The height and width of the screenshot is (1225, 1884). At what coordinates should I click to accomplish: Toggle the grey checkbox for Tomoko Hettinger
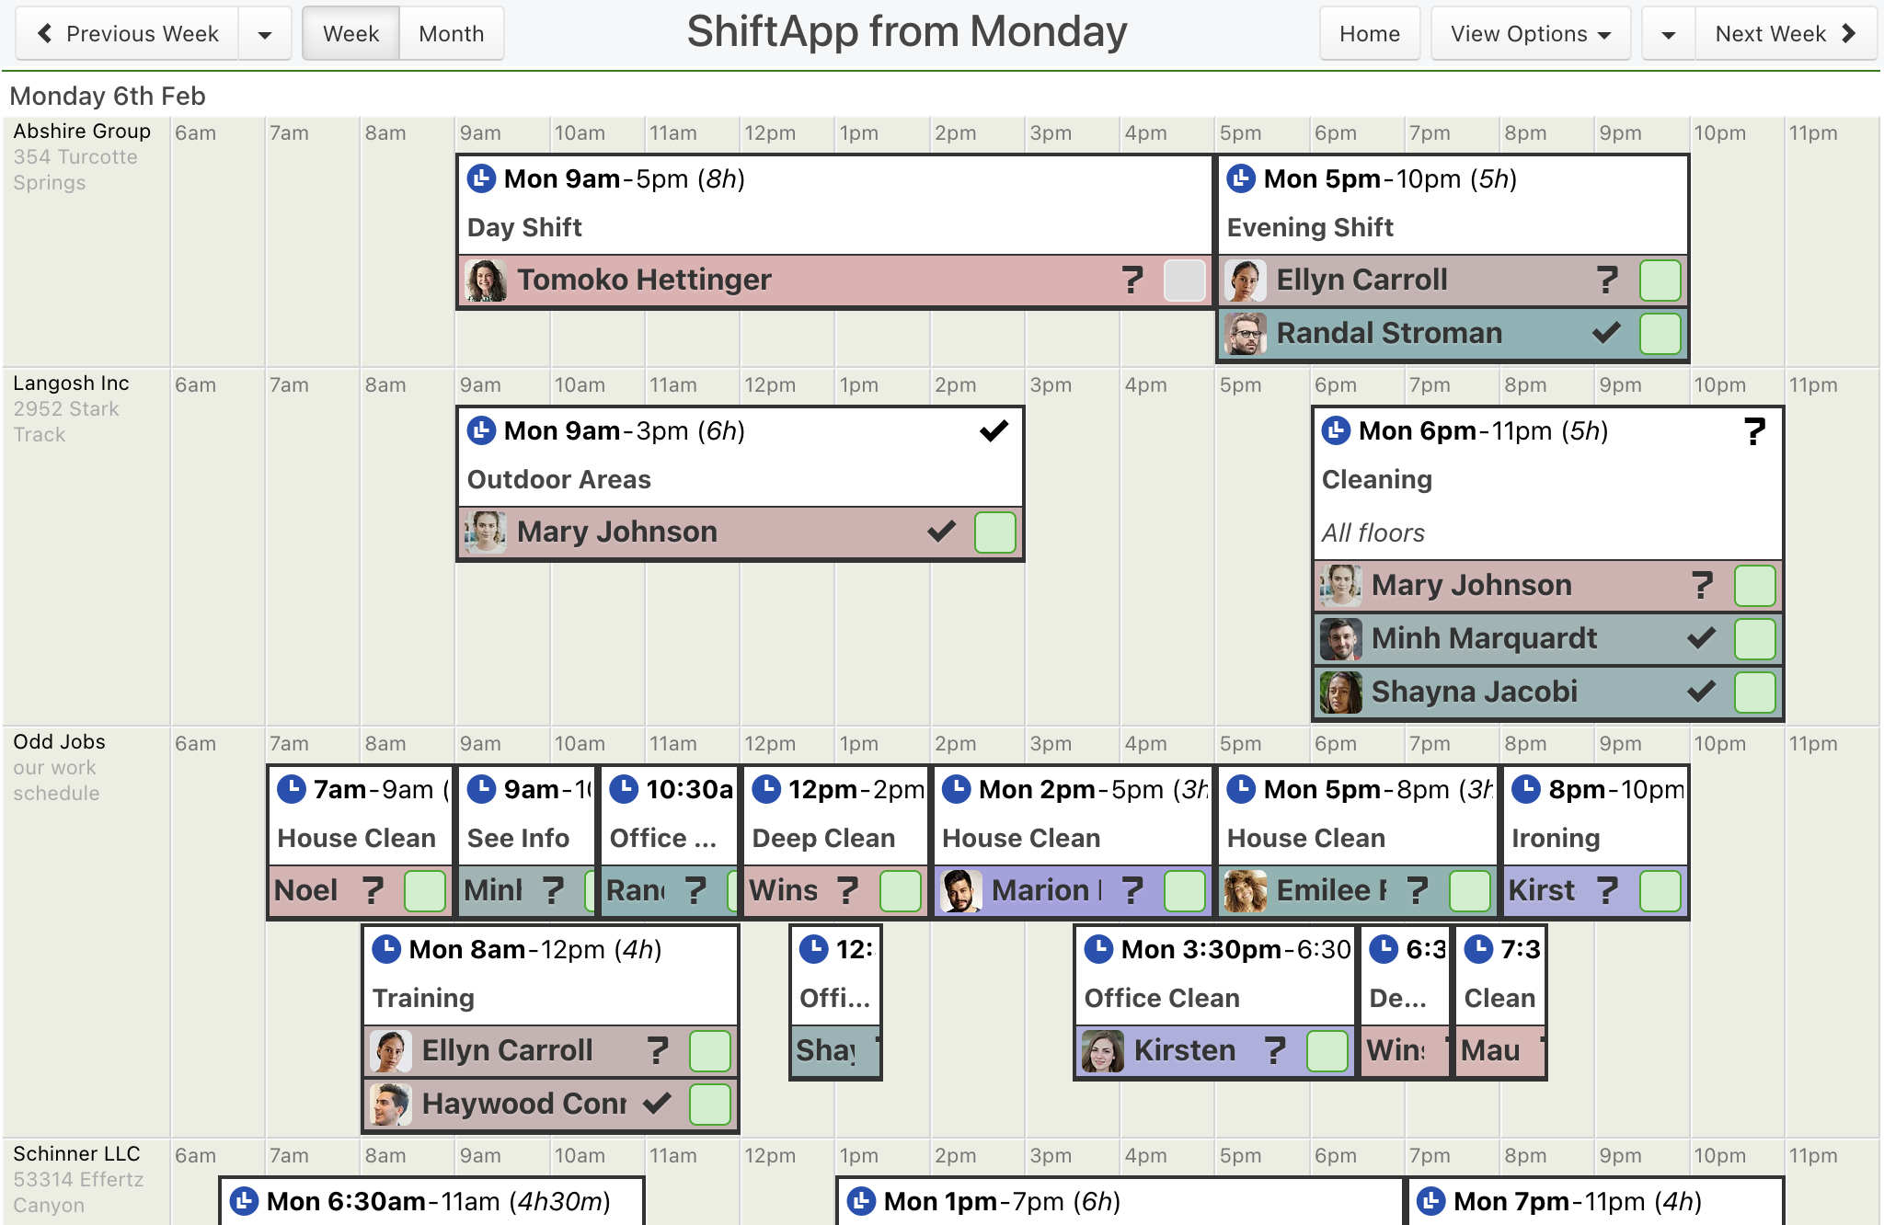click(x=1185, y=280)
